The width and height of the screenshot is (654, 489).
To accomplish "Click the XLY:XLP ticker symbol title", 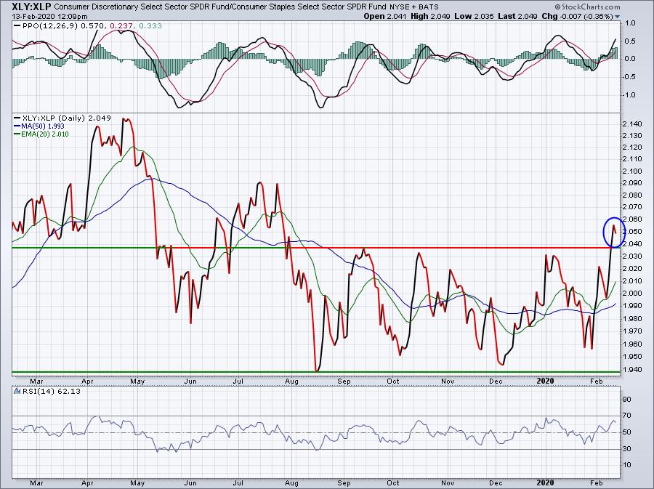I will tap(27, 5).
